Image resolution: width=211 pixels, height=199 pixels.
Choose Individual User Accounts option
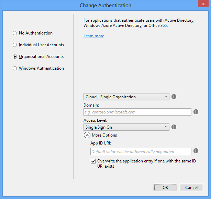pos(15,45)
